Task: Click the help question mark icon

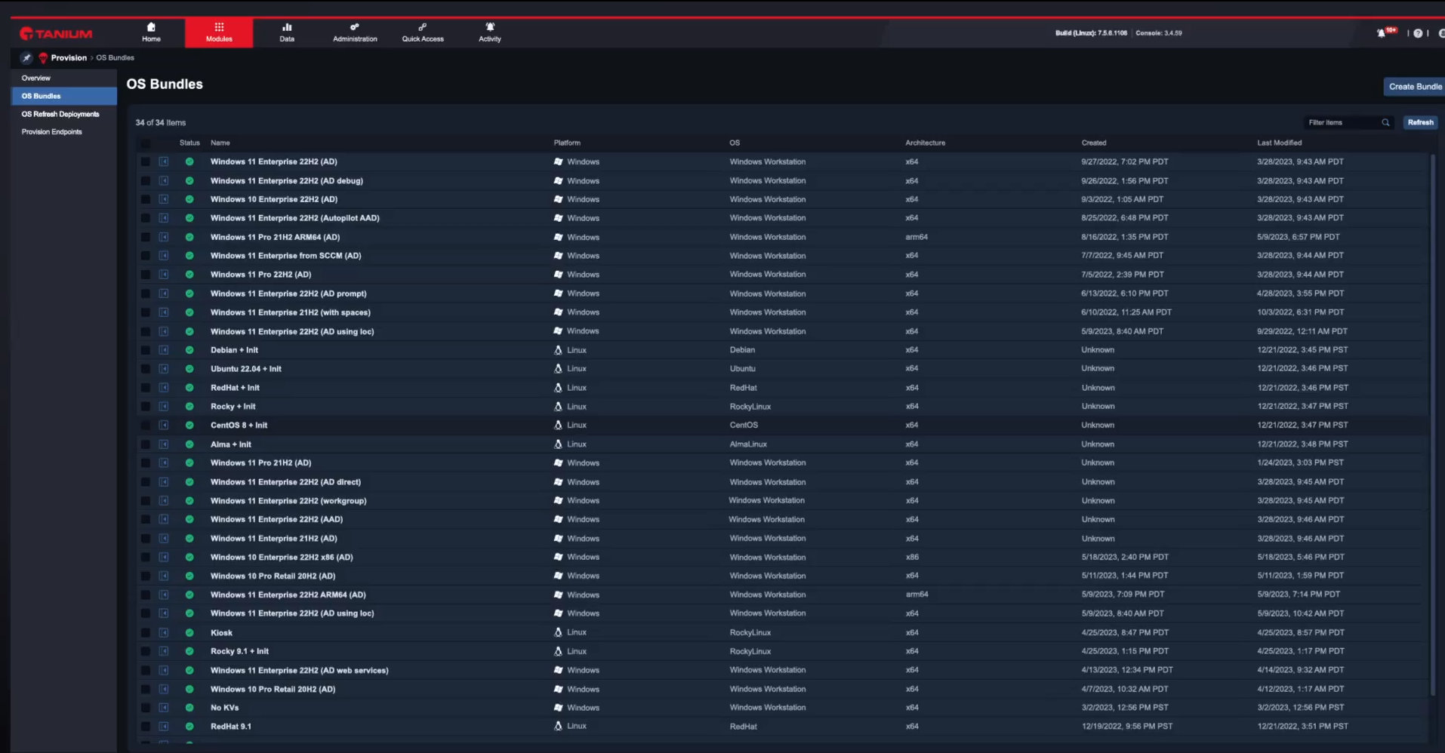Action: (x=1418, y=33)
